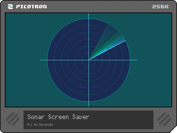Click the top end of the vertical crosshair
Viewport: 177px width, 133px height.
pos(88,14)
